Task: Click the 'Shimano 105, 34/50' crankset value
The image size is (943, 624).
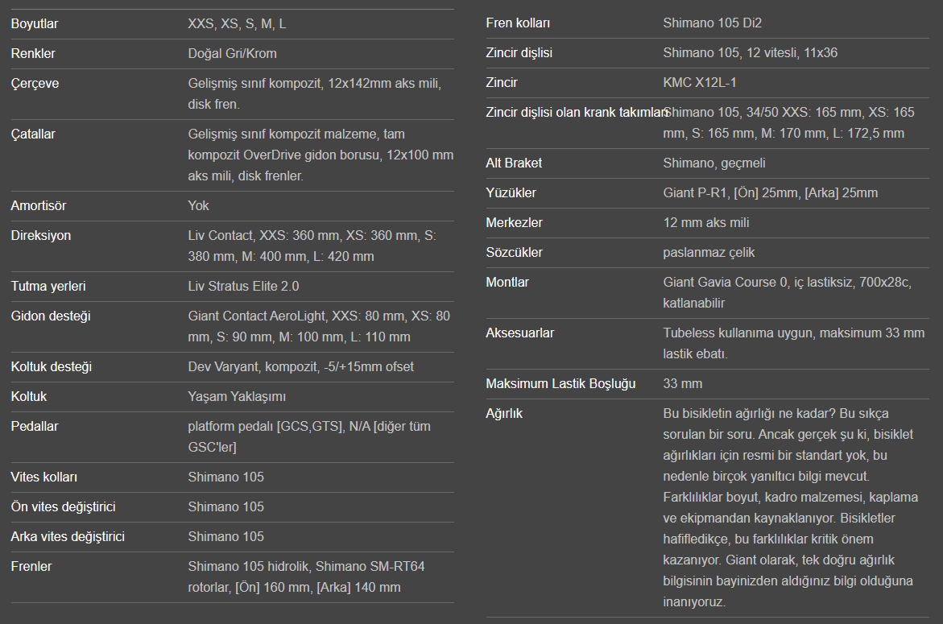Action: [x=788, y=122]
